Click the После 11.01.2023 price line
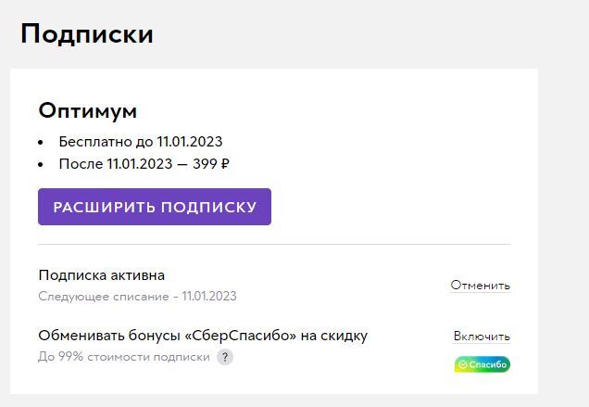The image size is (589, 407). tap(144, 164)
